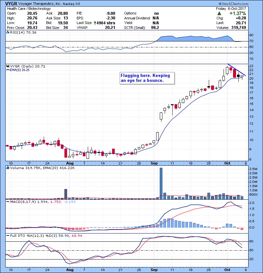This screenshot has height=273, width=263.
Task: Click the Bid price 19.50
Action: [x=63, y=23]
